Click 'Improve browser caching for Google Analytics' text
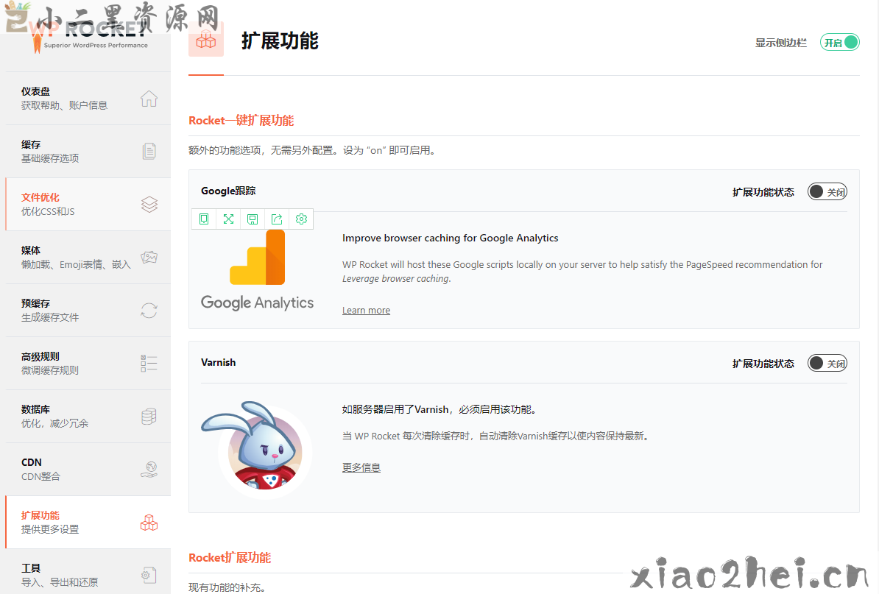 [450, 238]
